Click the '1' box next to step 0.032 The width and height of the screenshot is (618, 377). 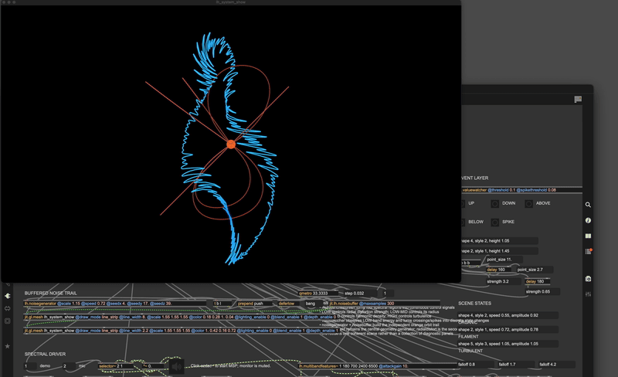click(387, 294)
